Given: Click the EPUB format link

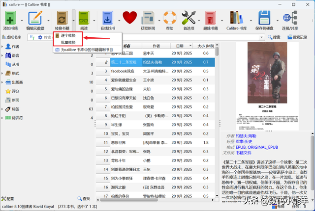Looking at the screenshot, I should pos(241,147).
